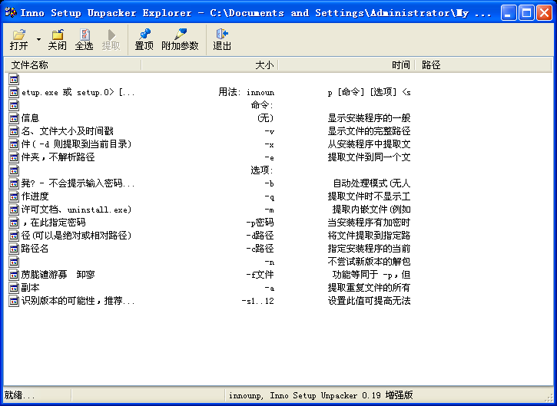This screenshot has width=557, height=406.
Task: Toggle the 置顶 (Always on top) pin
Action: pos(144,39)
